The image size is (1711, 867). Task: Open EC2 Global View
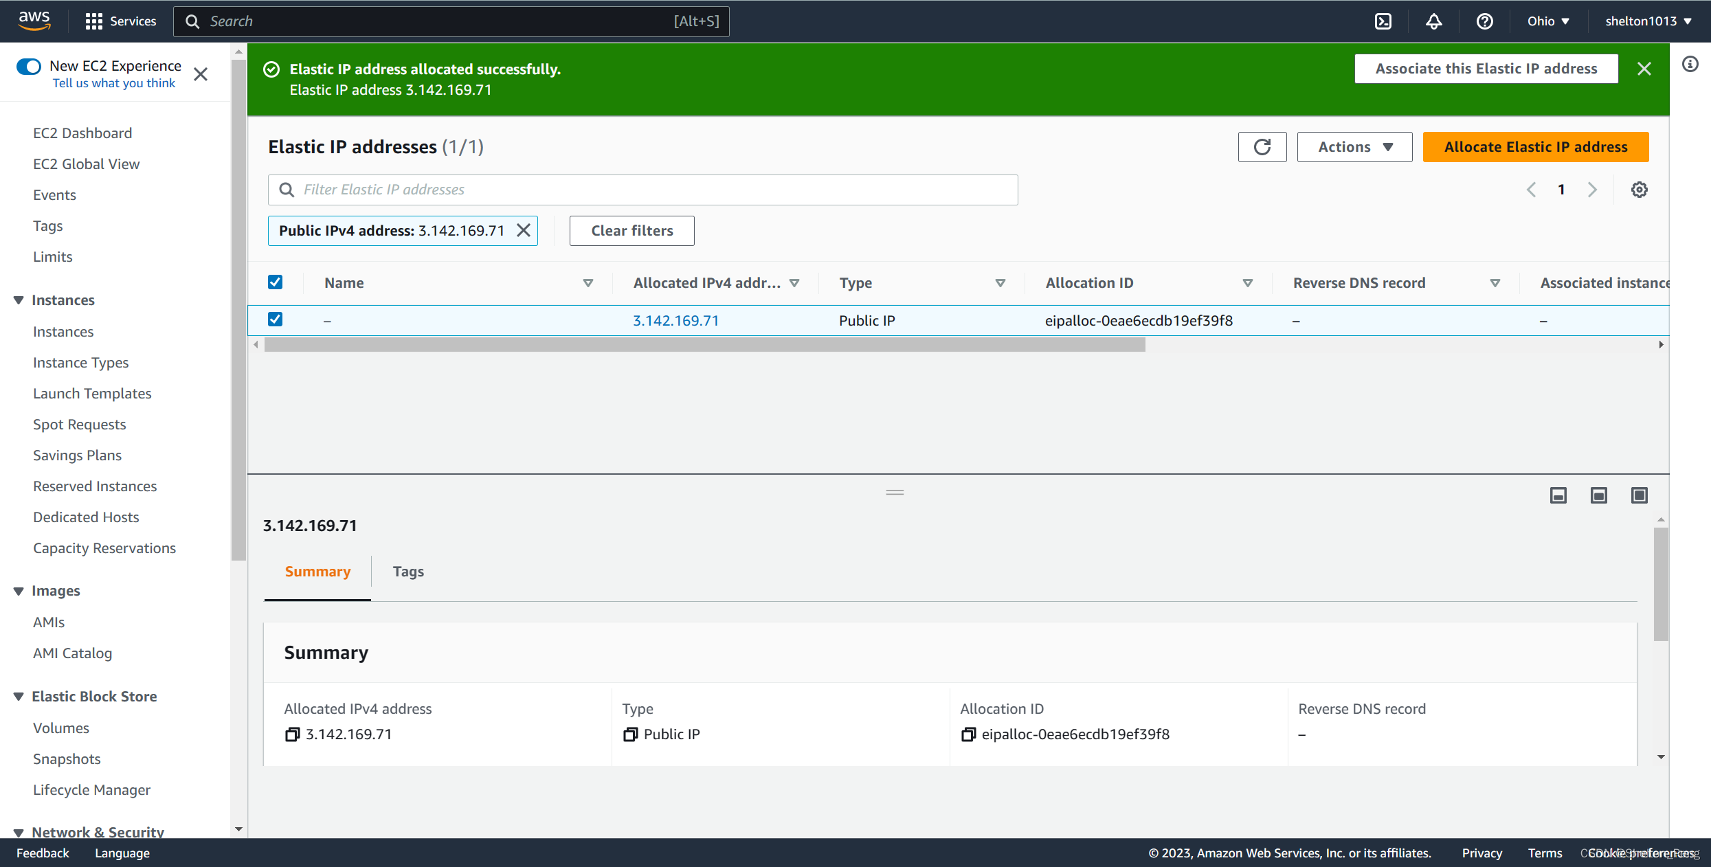pos(86,164)
